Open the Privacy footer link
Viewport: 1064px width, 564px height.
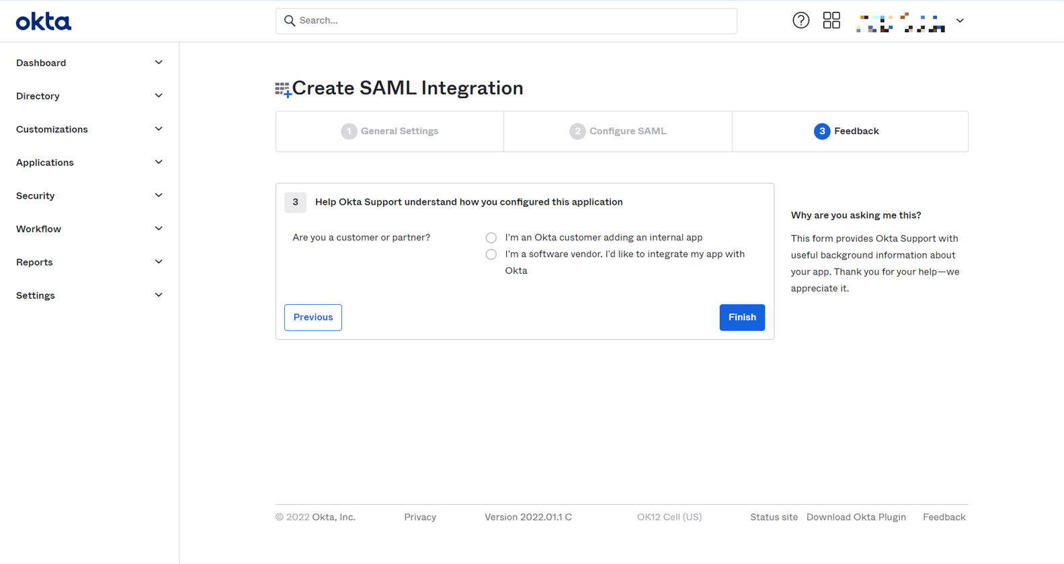click(x=420, y=517)
